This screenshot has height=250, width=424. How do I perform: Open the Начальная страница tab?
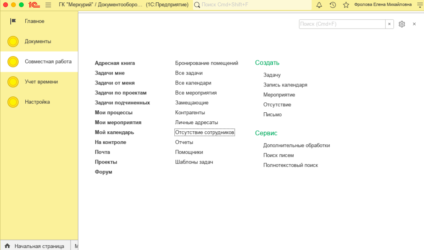tap(39, 246)
